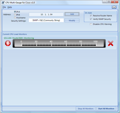Click the Modify security settings button
This screenshot has width=120, height=113.
(x=72, y=21)
